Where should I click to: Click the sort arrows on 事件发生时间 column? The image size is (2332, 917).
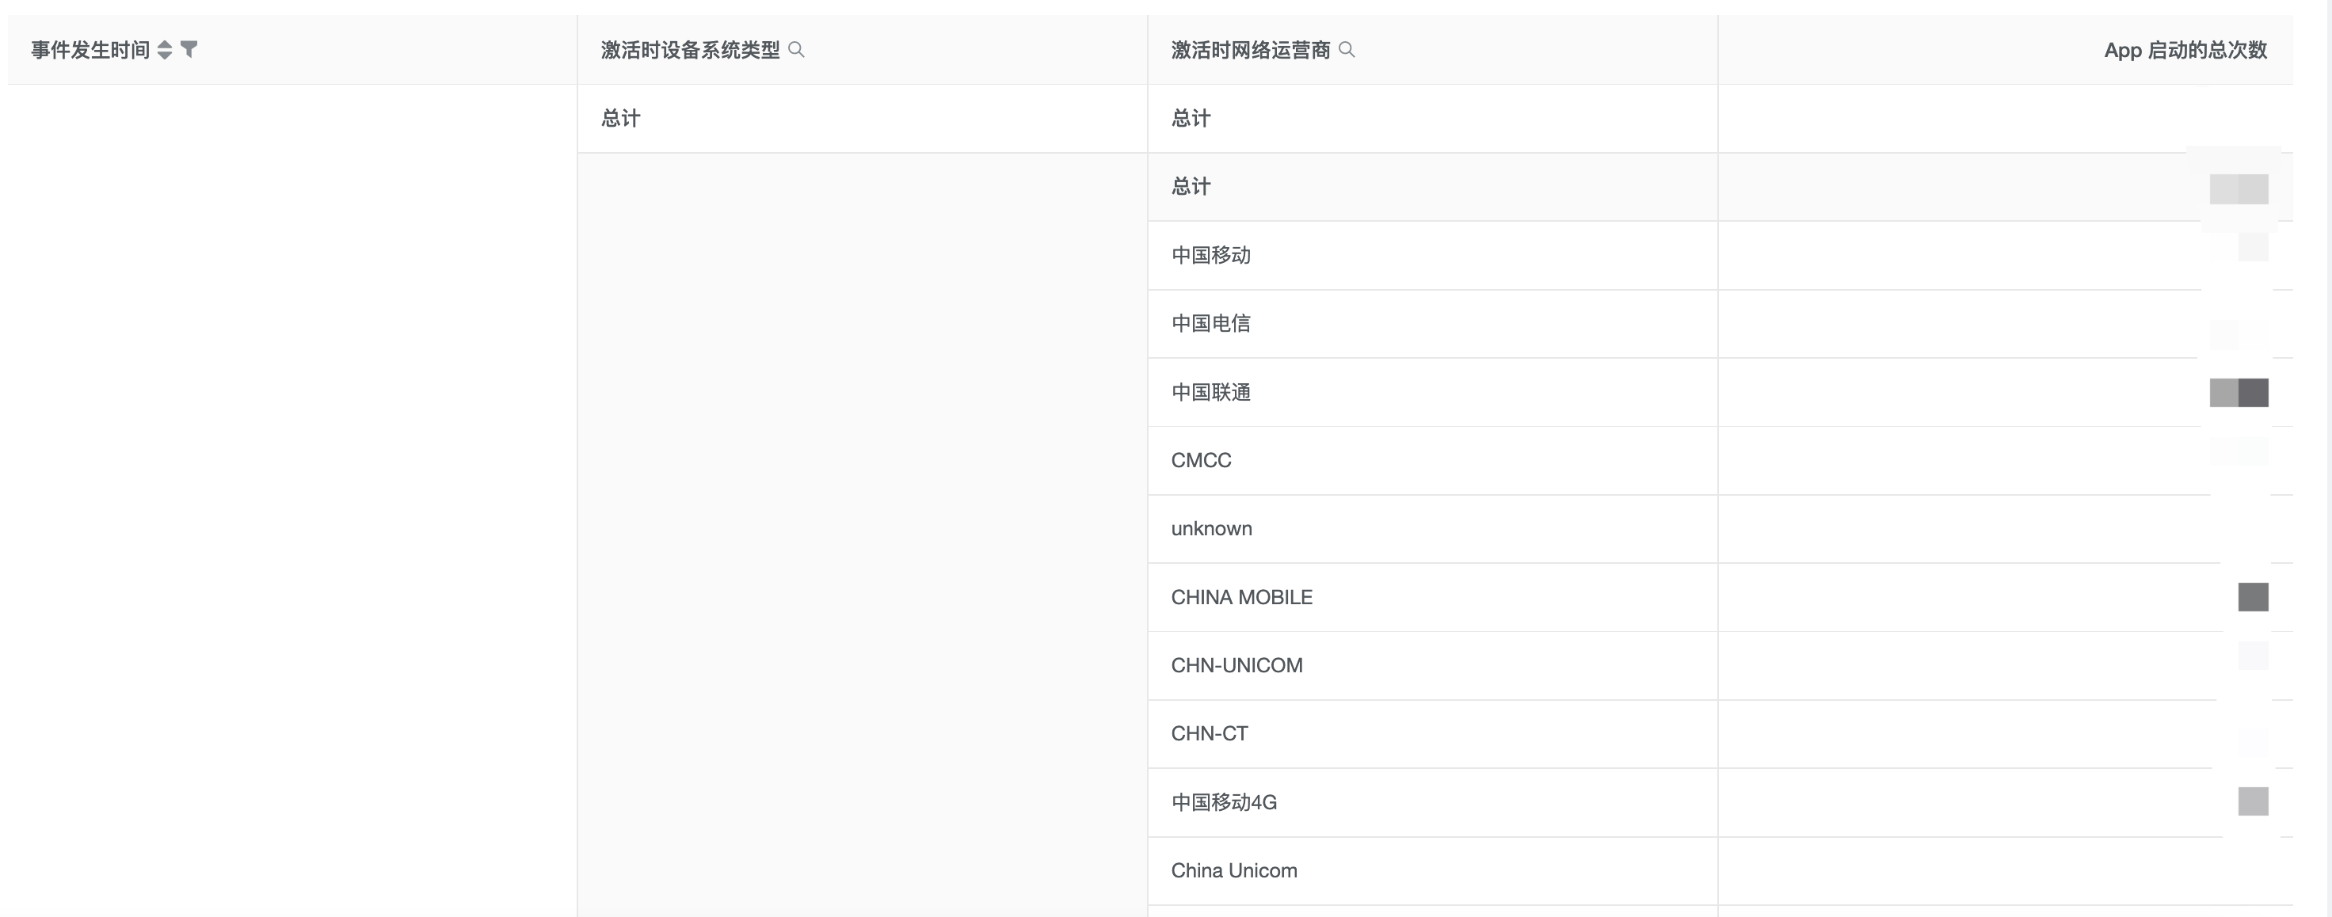point(164,50)
